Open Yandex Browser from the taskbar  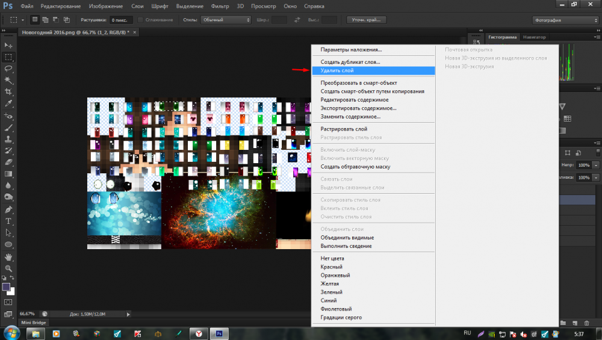click(x=199, y=333)
